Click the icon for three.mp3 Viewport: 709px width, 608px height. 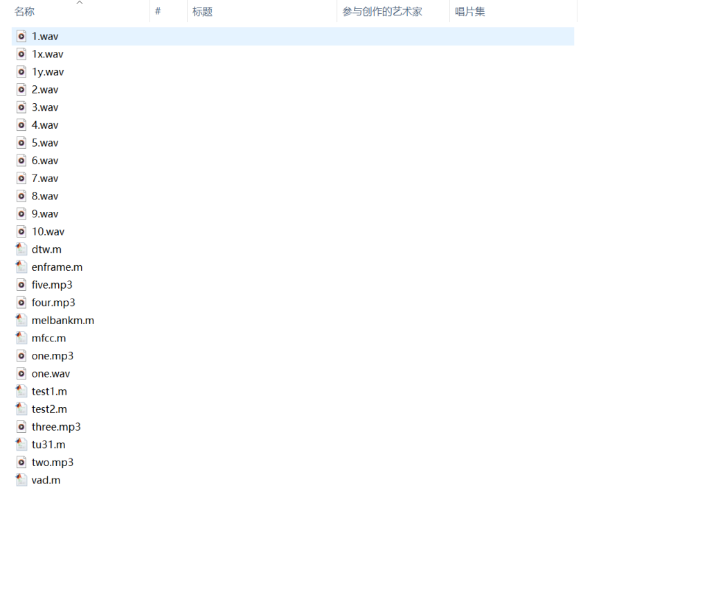point(21,427)
